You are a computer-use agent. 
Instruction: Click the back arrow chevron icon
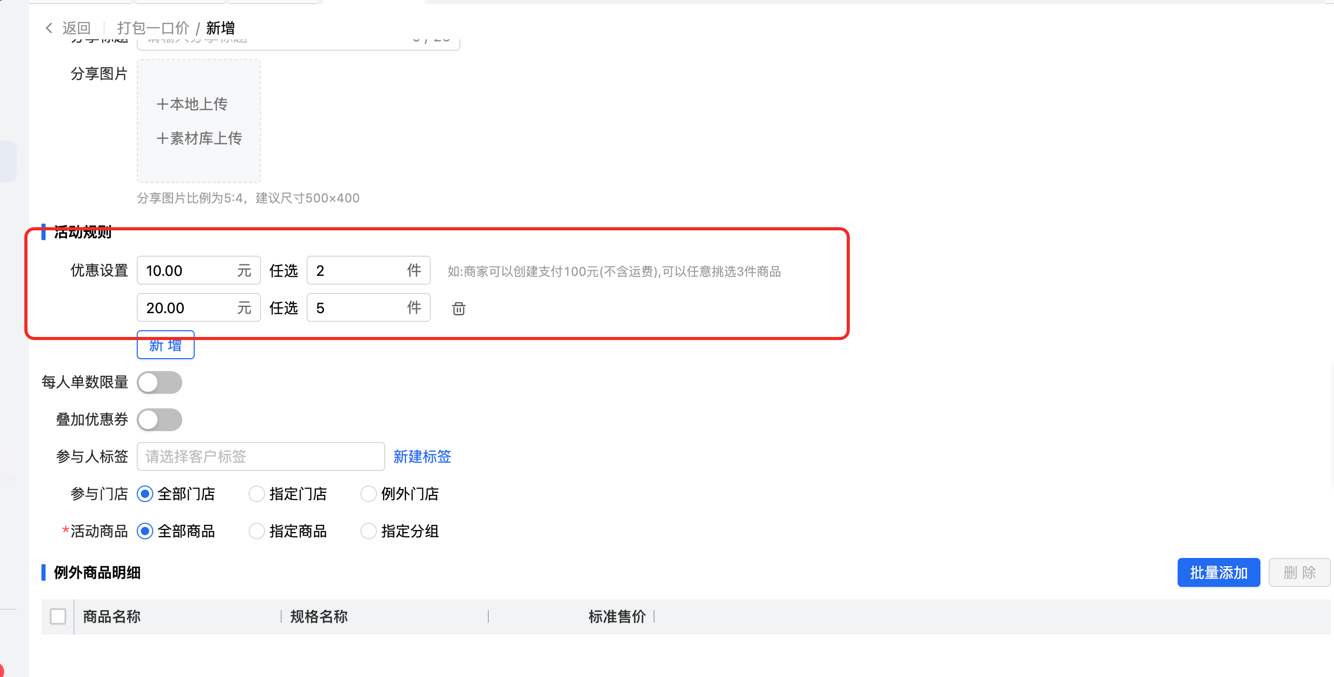pos(49,28)
